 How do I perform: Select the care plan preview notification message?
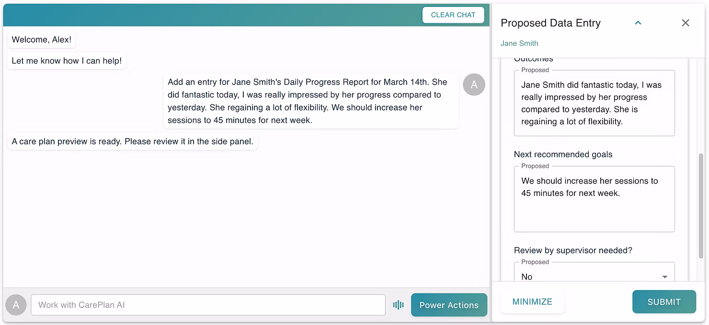(133, 141)
